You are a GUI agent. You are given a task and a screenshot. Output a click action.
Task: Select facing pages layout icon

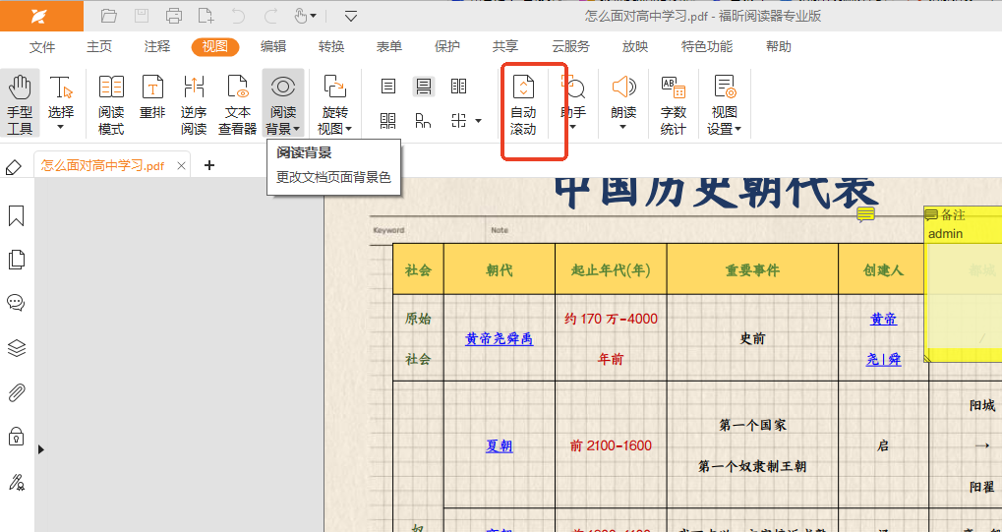tap(458, 87)
